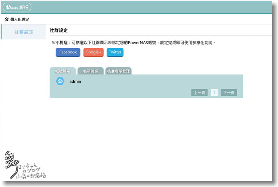278x187 pixels.
Task: Select the 核准名單管理 tab
Action: pyautogui.click(x=118, y=71)
